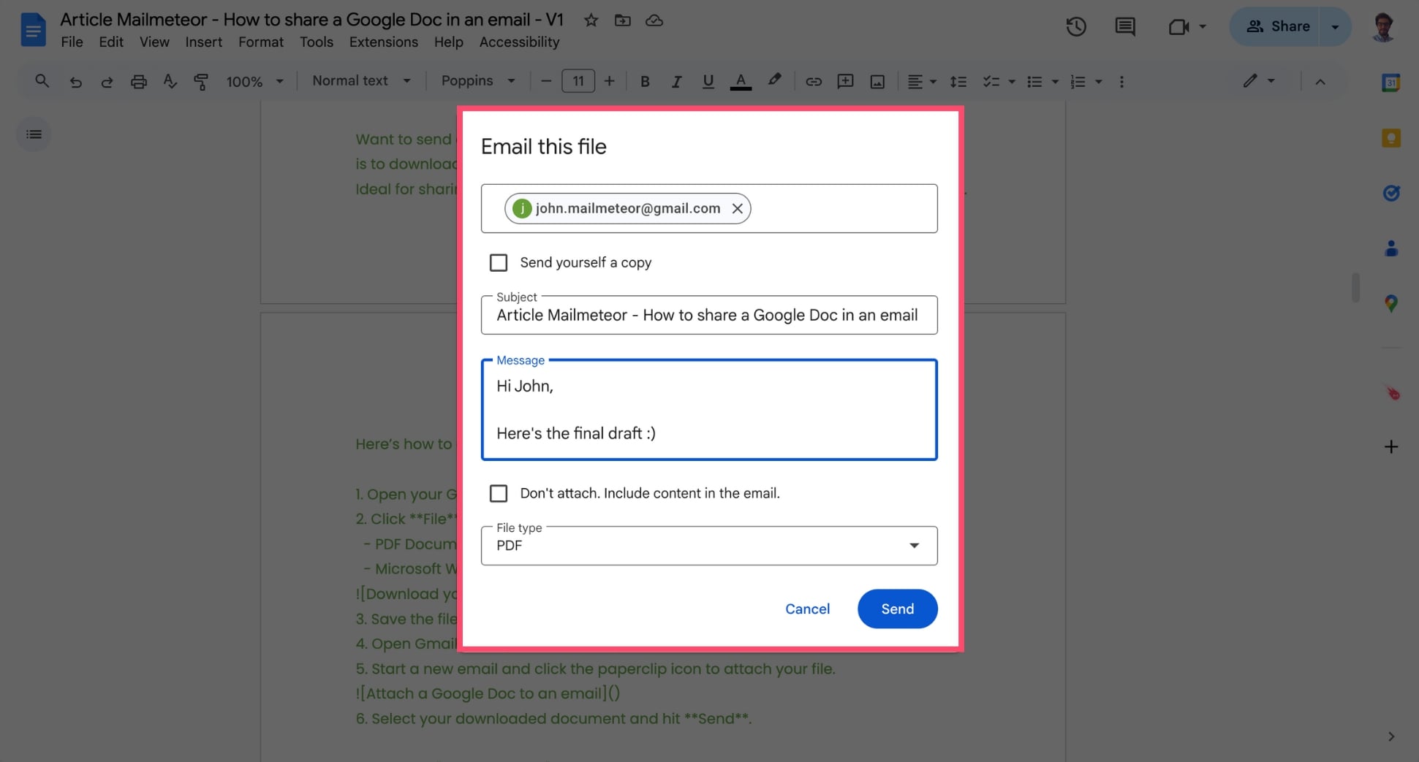The width and height of the screenshot is (1419, 762).
Task: Open version history
Action: click(1075, 26)
